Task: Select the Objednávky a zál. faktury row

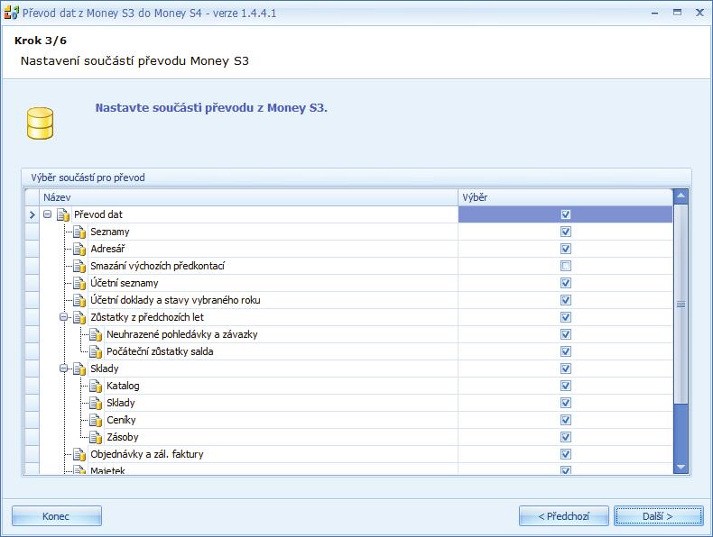Action: (x=348, y=454)
